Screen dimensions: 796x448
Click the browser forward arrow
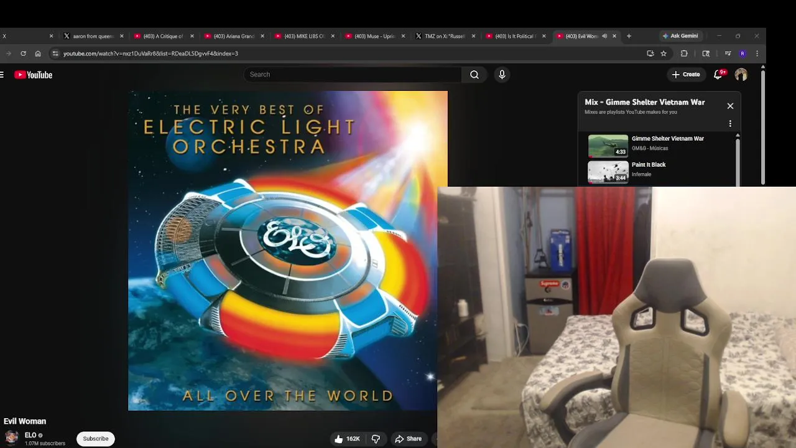tap(8, 54)
